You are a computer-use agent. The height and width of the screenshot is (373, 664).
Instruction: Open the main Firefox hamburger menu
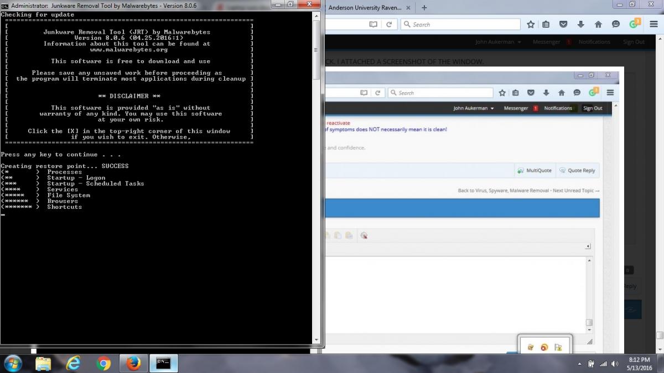pyautogui.click(x=653, y=24)
